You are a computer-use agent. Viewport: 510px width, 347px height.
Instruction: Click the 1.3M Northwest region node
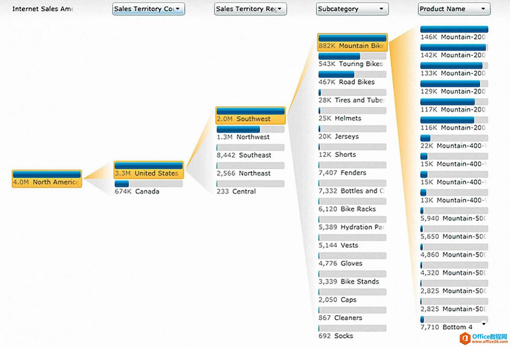pos(250,134)
